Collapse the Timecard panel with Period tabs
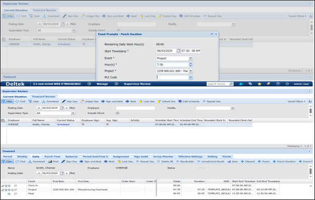 point(309,151)
